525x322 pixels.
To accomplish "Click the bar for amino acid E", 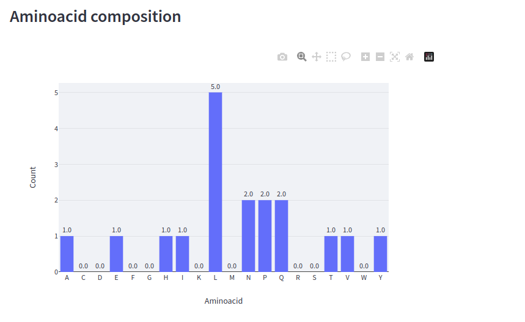I will click(x=116, y=254).
